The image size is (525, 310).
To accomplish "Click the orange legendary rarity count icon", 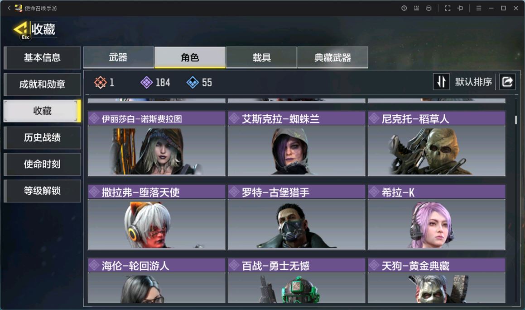I will pyautogui.click(x=101, y=82).
